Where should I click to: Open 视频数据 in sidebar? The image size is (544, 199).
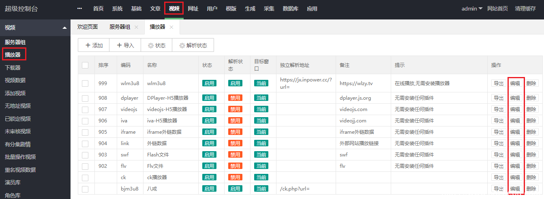point(15,80)
